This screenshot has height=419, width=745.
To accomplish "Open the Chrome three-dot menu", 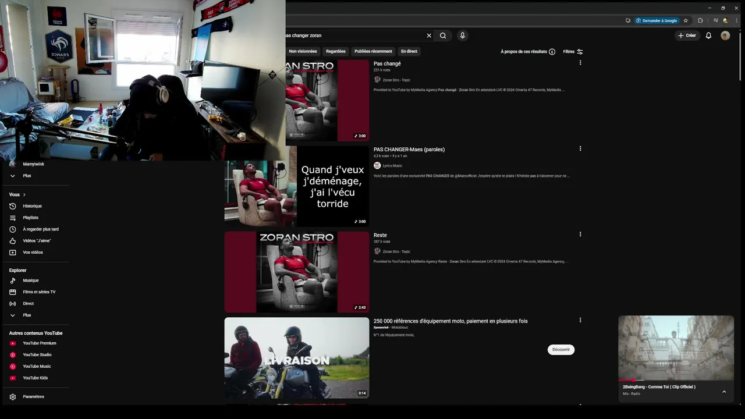I will [736, 20].
